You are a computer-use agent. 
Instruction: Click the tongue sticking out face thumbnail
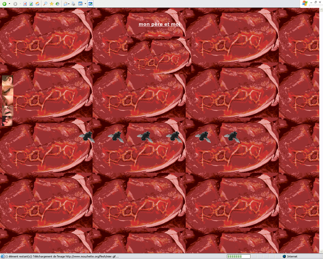pyautogui.click(x=7, y=121)
